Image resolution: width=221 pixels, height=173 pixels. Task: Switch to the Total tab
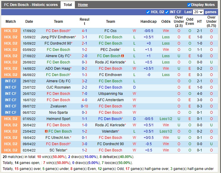tap(68, 5)
